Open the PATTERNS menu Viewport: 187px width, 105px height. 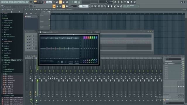[x=11, y=2]
